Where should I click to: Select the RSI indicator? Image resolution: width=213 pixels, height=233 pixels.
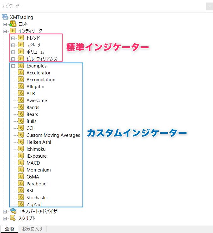pyautogui.click(x=30, y=190)
